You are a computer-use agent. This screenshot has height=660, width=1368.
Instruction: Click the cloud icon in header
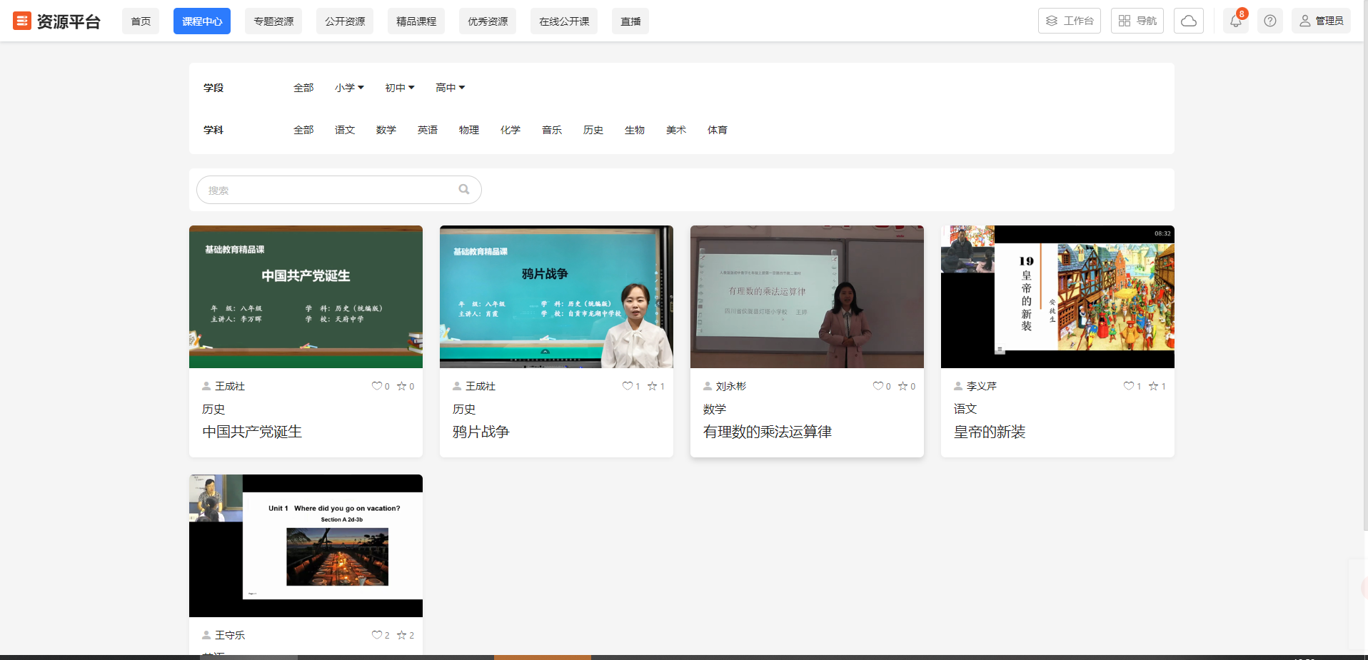[x=1189, y=21]
